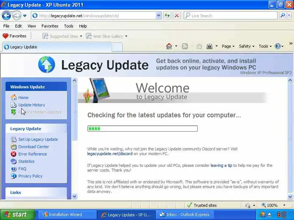The width and height of the screenshot is (294, 220).
Task: Open the View menu
Action: 32,26
